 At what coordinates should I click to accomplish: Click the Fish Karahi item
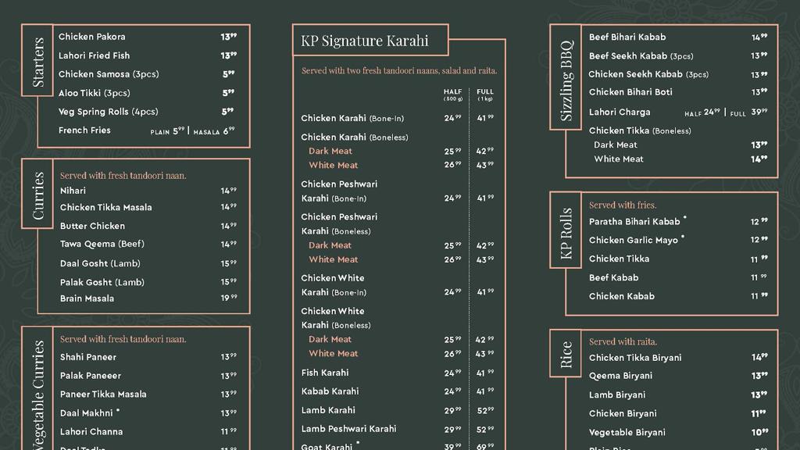[325, 373]
